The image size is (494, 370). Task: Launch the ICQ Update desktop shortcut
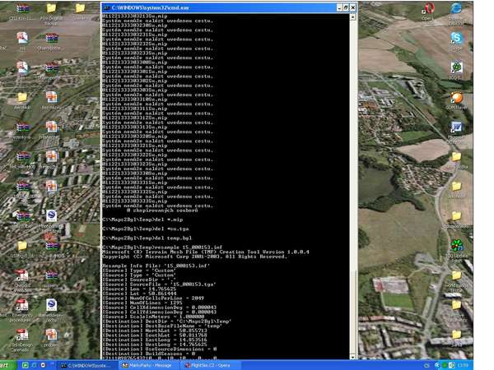[x=455, y=246]
